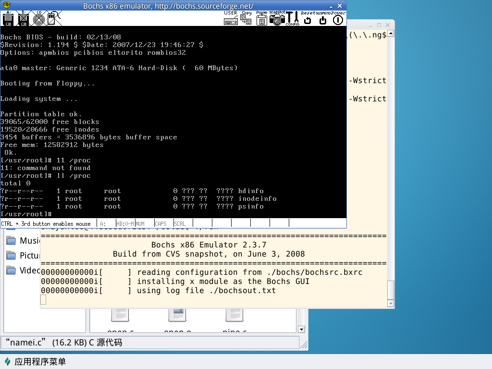Click the floppy B: drive icon
The width and height of the screenshot is (492, 369).
click(x=23, y=19)
